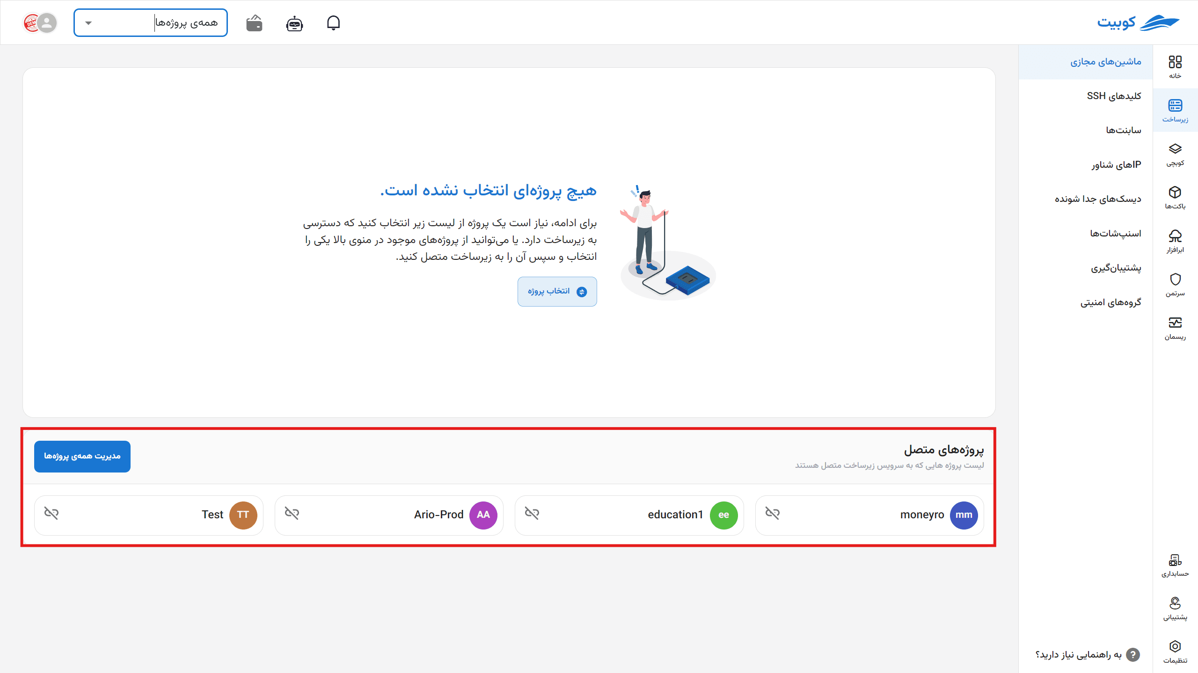Go to خانه home in sidebar
This screenshot has height=673, width=1198.
(x=1175, y=67)
